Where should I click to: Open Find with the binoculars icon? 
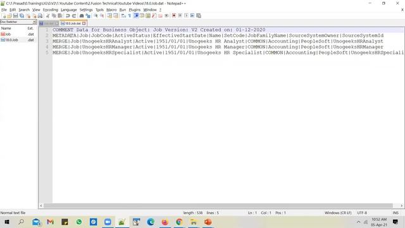tap(82, 16)
